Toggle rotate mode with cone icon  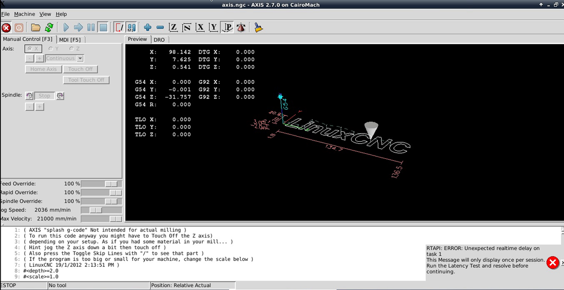point(241,28)
